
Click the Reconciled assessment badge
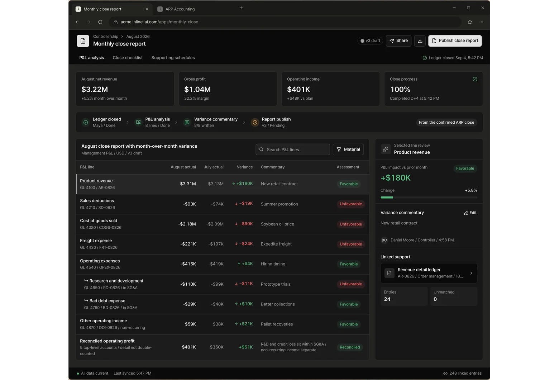350,347
